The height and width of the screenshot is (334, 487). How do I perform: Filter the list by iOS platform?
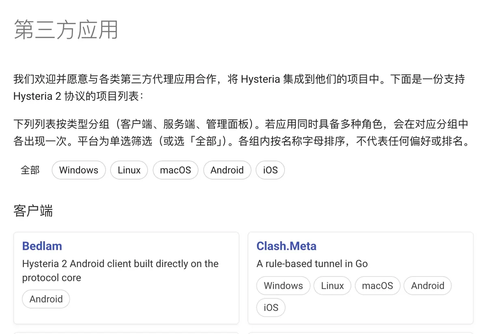coord(270,170)
